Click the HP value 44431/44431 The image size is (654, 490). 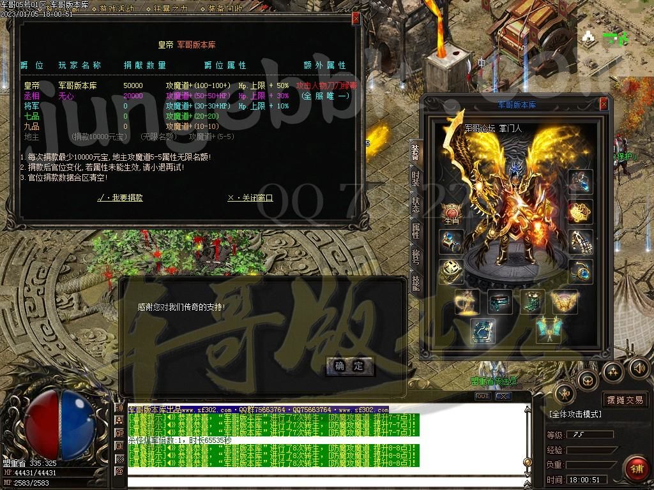(x=34, y=473)
